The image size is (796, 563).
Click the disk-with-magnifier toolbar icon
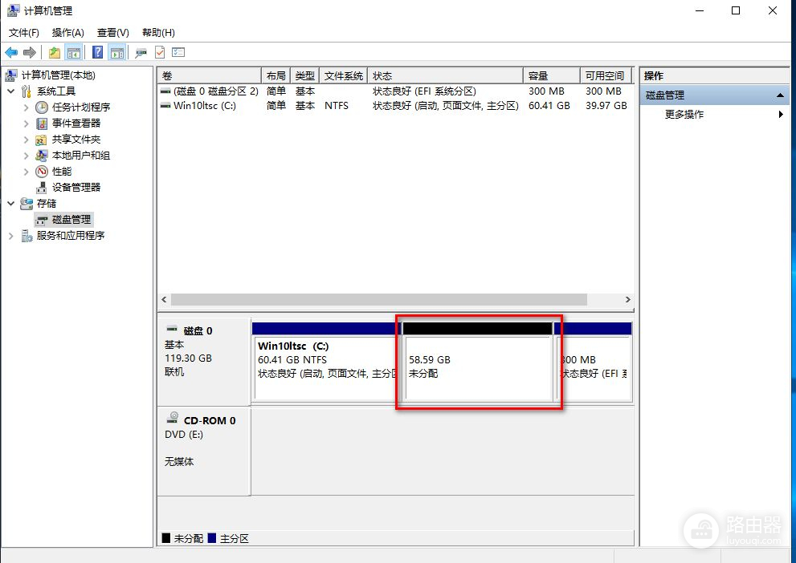141,52
